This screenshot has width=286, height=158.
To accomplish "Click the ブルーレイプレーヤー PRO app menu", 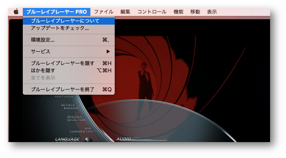I will (x=57, y=12).
